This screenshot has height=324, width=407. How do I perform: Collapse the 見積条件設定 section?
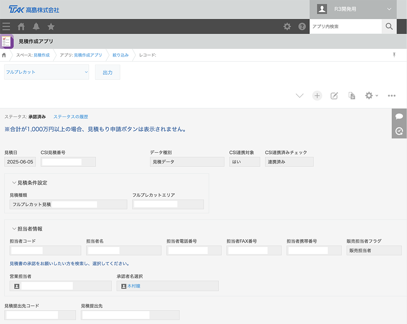pos(14,183)
